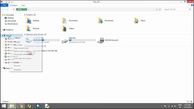Expand the ribbon using the chevron
The image size is (194, 109).
[189, 5]
